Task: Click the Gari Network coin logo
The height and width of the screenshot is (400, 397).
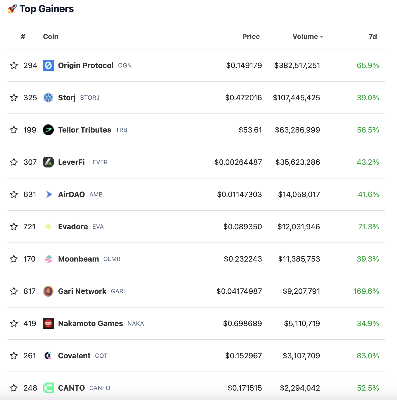Action: (48, 291)
